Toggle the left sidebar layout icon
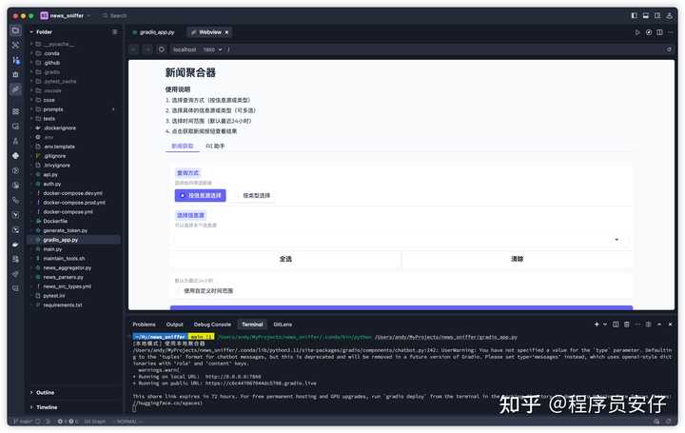Viewport: 685px width, 433px height. (635, 15)
